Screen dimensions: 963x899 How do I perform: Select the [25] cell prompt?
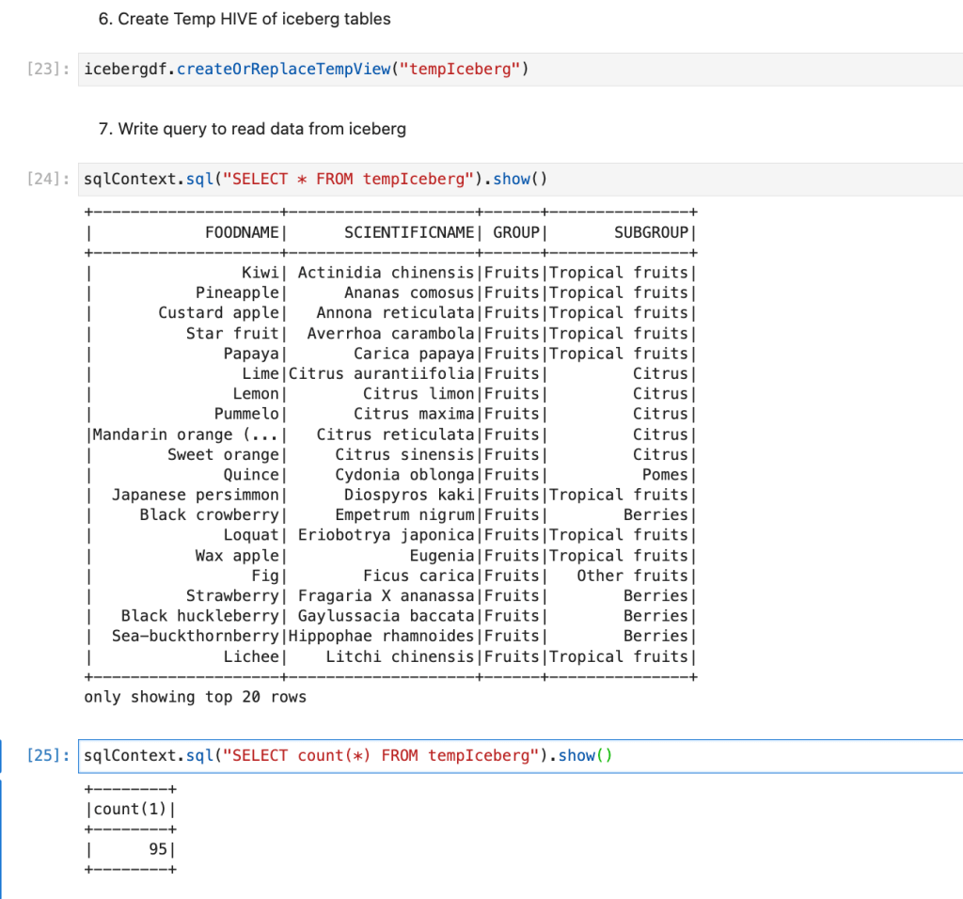[x=49, y=756]
